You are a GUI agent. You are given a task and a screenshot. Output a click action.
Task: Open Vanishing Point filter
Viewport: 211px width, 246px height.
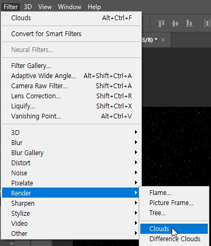(71, 116)
